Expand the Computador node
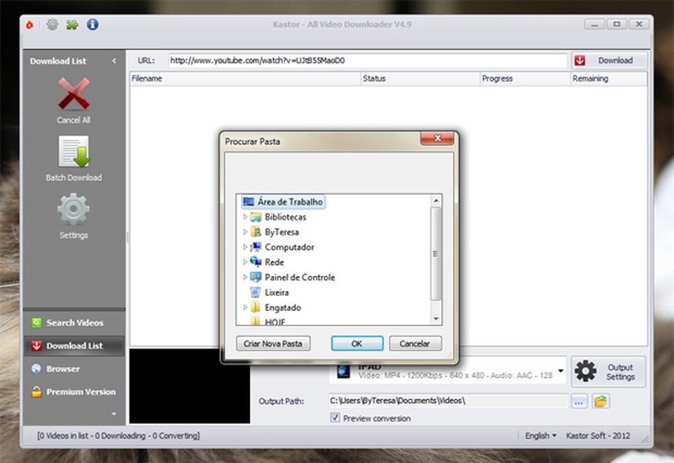Screen dimensions: 674x463 [245, 247]
